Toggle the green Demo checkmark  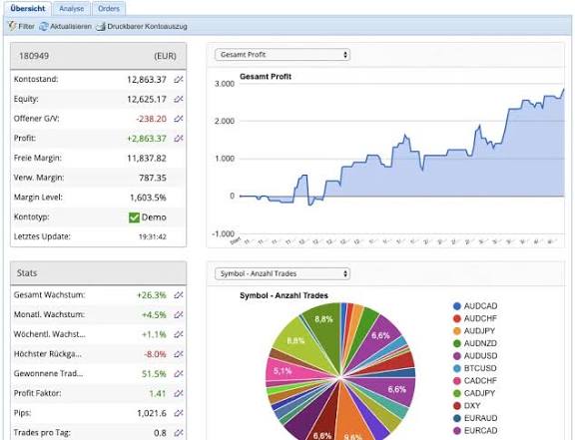pyautogui.click(x=134, y=218)
